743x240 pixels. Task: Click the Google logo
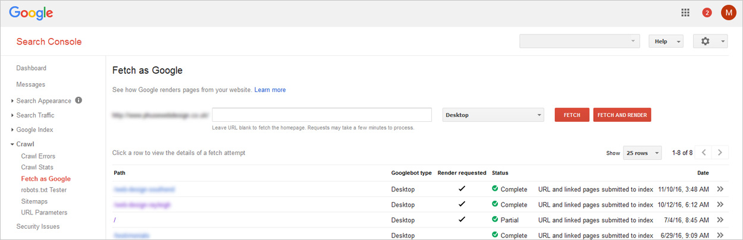click(x=31, y=13)
